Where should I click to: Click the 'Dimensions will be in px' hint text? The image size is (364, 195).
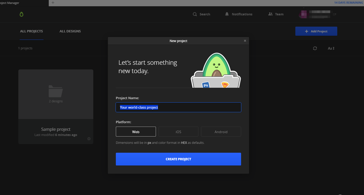tap(160, 143)
